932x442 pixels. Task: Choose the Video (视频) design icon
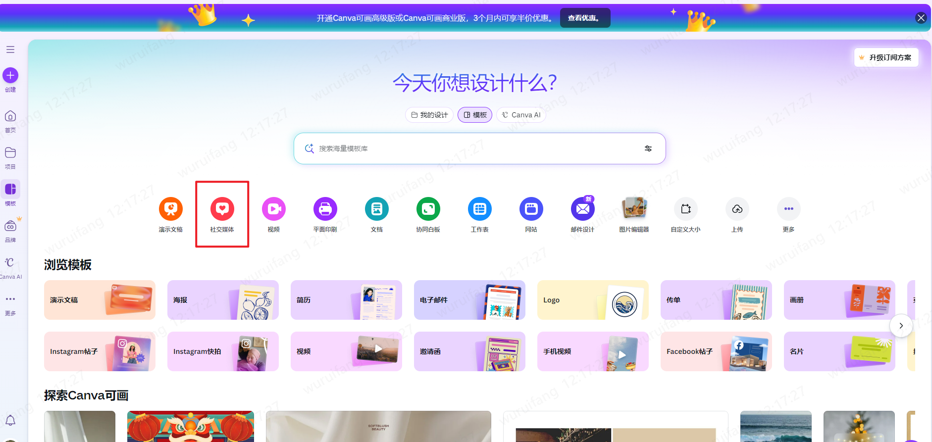[x=274, y=209]
